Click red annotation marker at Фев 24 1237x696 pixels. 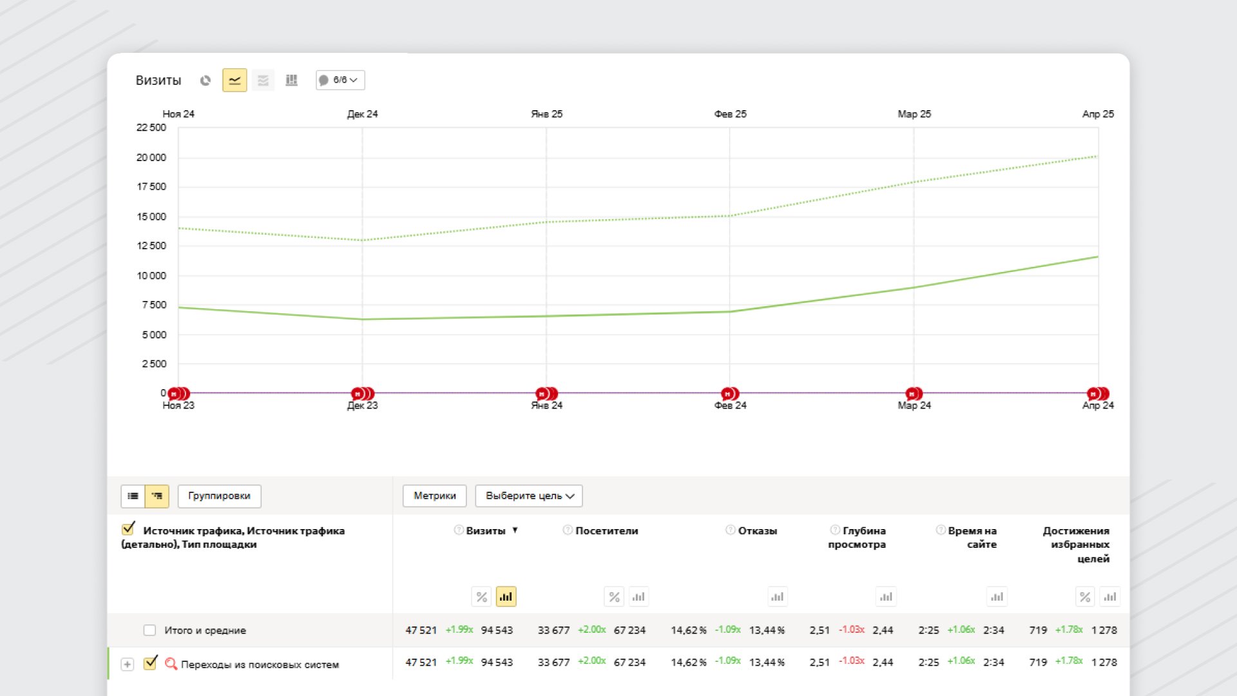point(728,394)
